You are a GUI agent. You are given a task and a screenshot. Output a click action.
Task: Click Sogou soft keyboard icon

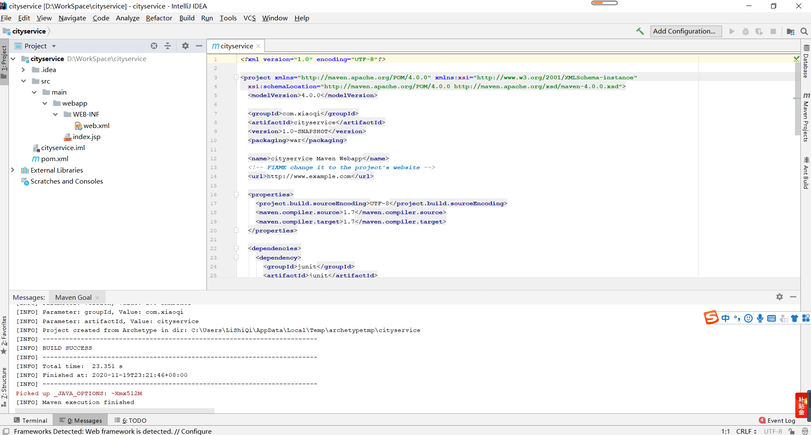tap(772, 318)
